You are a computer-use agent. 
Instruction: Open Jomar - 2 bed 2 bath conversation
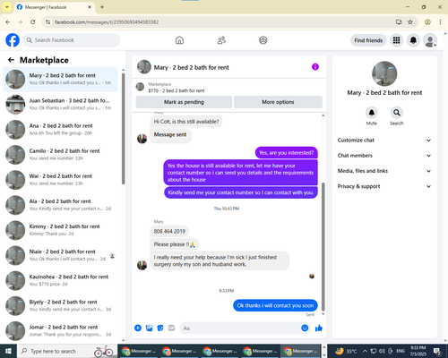60,330
